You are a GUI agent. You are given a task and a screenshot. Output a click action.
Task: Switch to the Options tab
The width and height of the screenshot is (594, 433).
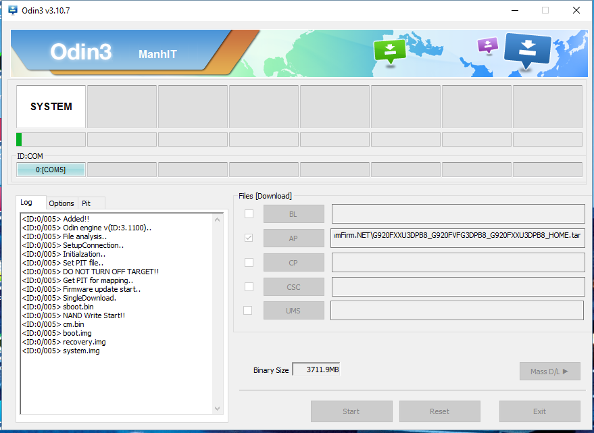click(x=61, y=203)
